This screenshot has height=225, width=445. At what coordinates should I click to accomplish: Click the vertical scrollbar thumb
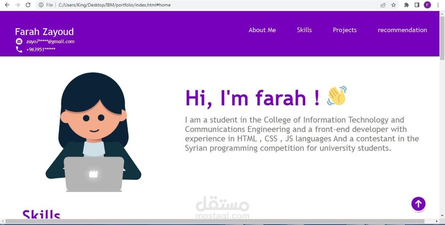click(x=442, y=38)
